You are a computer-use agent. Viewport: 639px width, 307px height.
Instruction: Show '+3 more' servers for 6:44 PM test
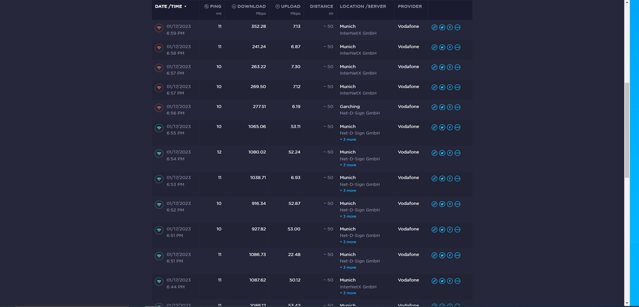pos(348,293)
